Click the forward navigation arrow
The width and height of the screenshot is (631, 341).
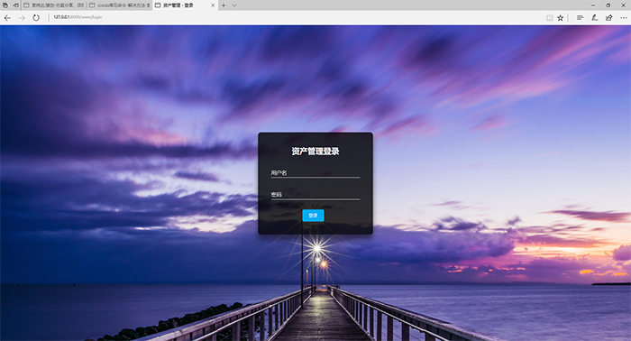tap(22, 18)
